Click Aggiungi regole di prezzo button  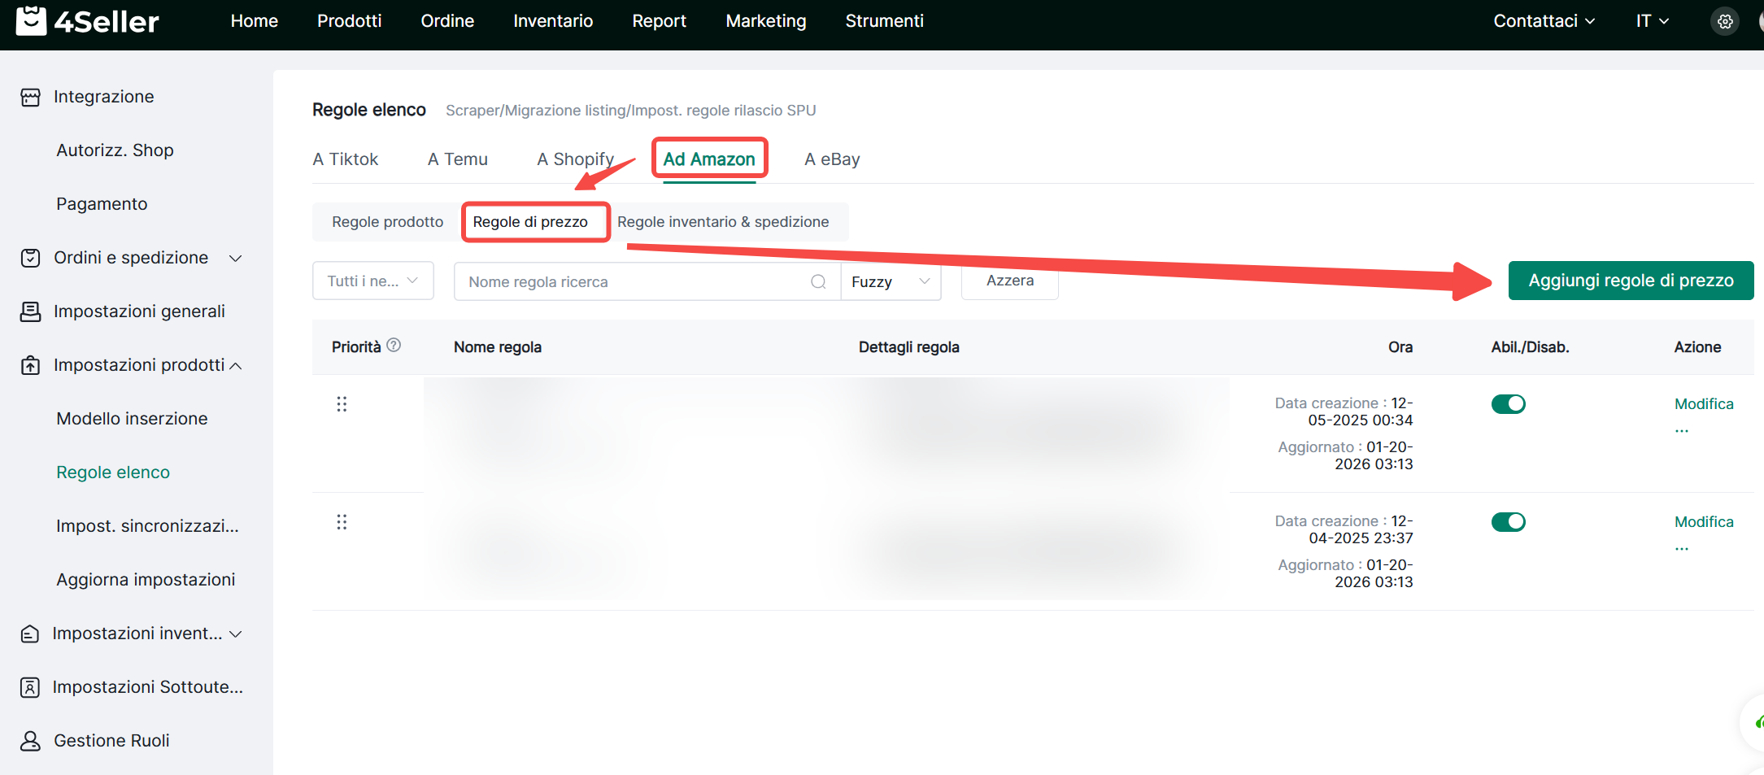coord(1630,281)
